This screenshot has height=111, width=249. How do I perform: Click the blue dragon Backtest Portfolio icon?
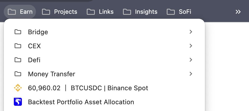[x=18, y=102]
